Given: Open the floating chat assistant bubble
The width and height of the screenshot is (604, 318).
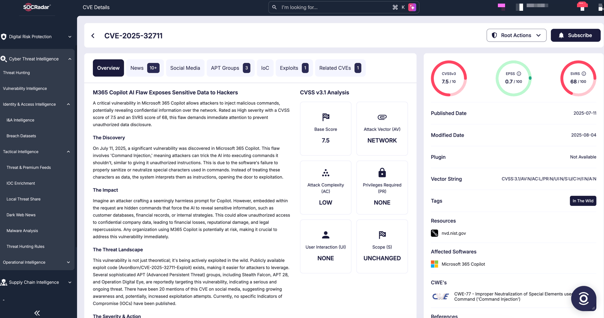Looking at the screenshot, I should click(x=583, y=298).
